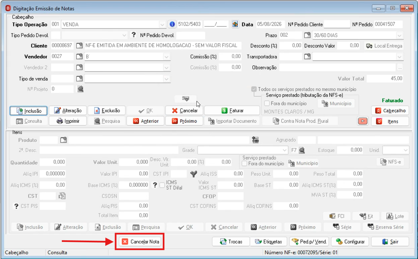Enable the ICMS ST Difal checkbox

coord(162,185)
